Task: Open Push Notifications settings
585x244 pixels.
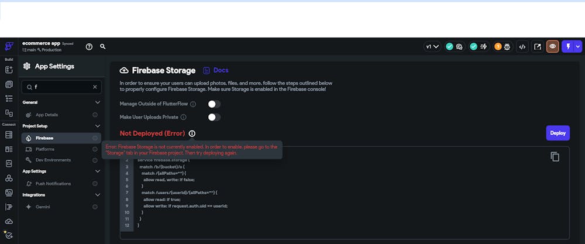Action: 61,184
